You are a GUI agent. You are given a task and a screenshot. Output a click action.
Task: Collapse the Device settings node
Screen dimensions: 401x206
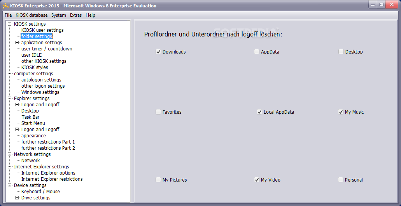pyautogui.click(x=10, y=185)
